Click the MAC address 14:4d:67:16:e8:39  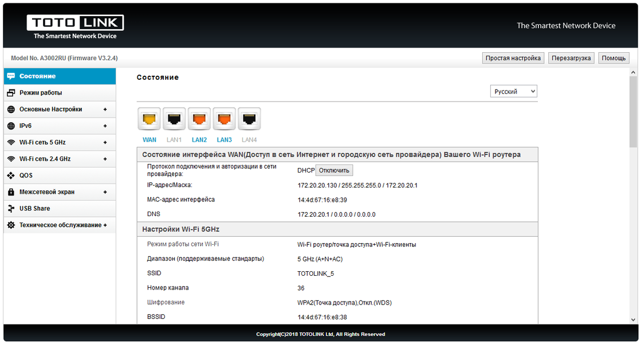322,200
